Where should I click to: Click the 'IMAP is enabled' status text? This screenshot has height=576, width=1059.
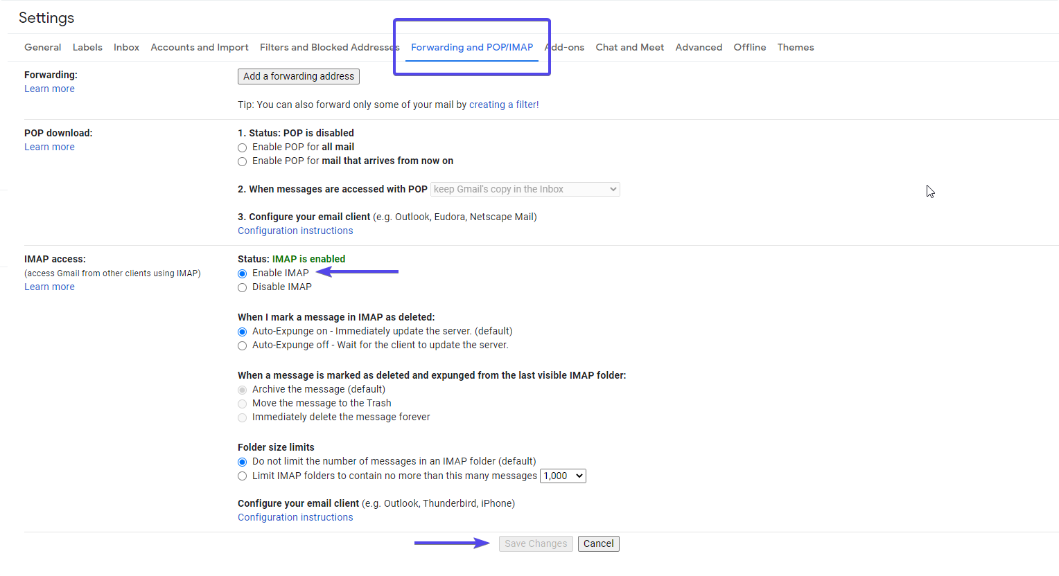click(308, 259)
